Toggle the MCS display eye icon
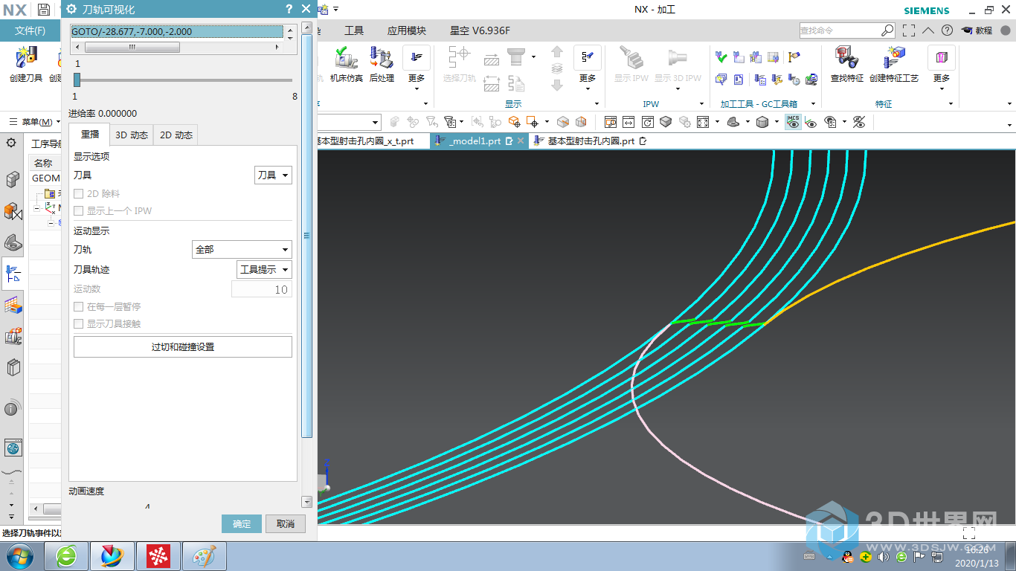This screenshot has width=1016, height=571. pos(793,122)
